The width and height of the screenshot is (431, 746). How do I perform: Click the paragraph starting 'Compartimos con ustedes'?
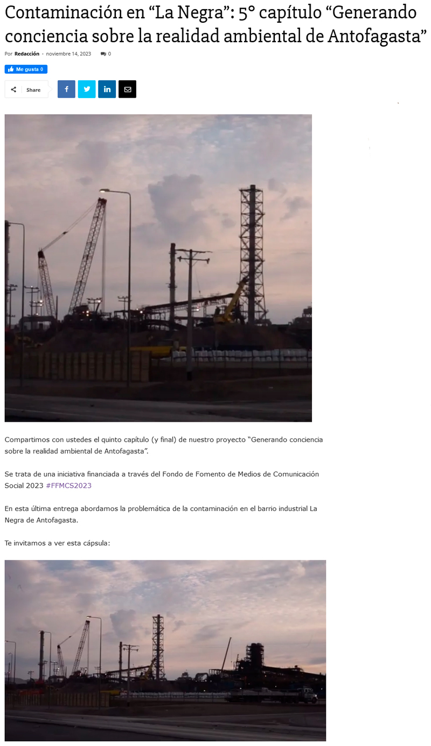point(164,445)
